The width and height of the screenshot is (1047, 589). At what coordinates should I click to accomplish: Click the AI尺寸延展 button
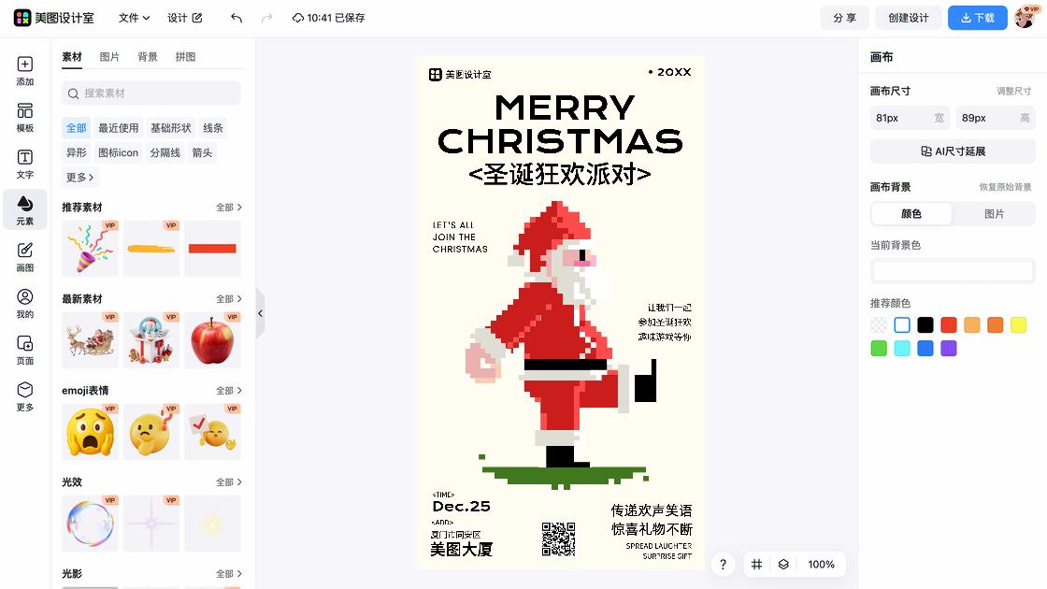pos(953,151)
